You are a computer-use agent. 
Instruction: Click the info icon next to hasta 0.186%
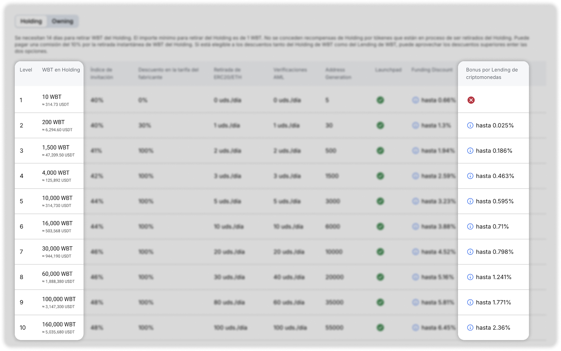coord(470,151)
